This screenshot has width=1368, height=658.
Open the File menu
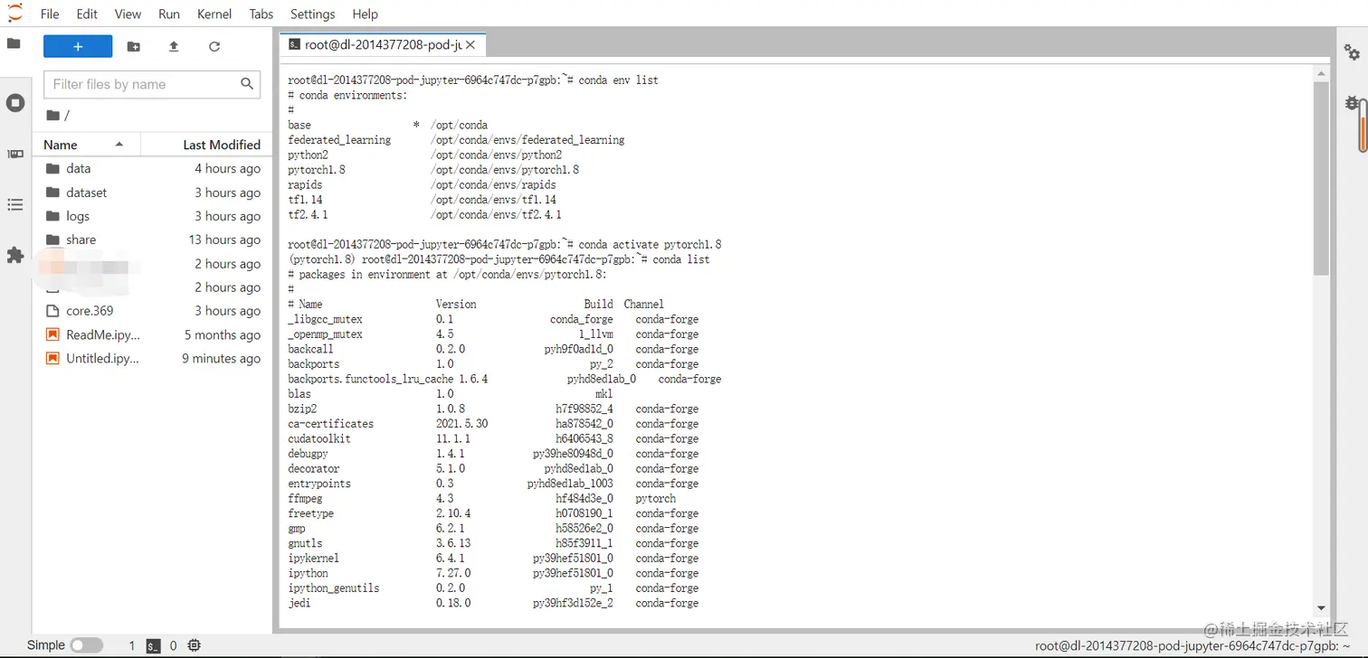pos(50,14)
